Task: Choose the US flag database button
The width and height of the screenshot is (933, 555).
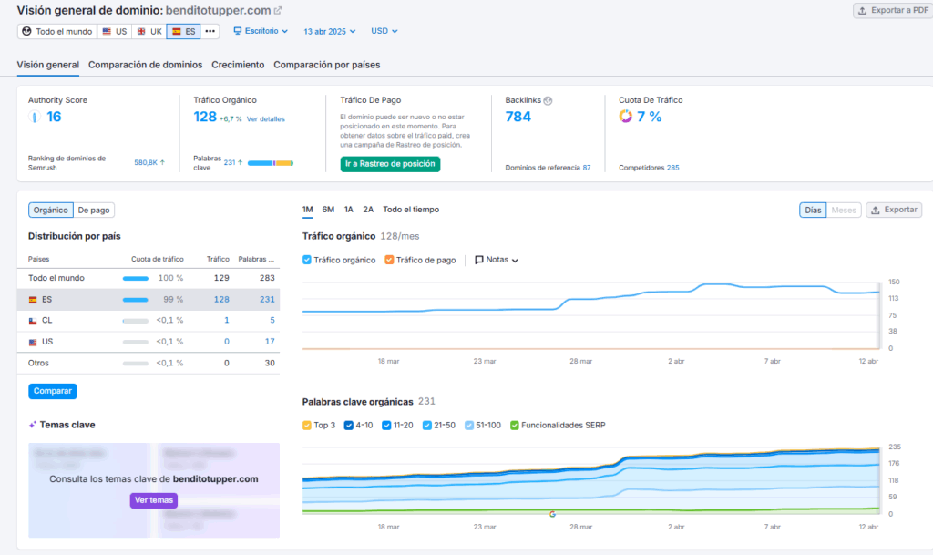Action: point(114,31)
